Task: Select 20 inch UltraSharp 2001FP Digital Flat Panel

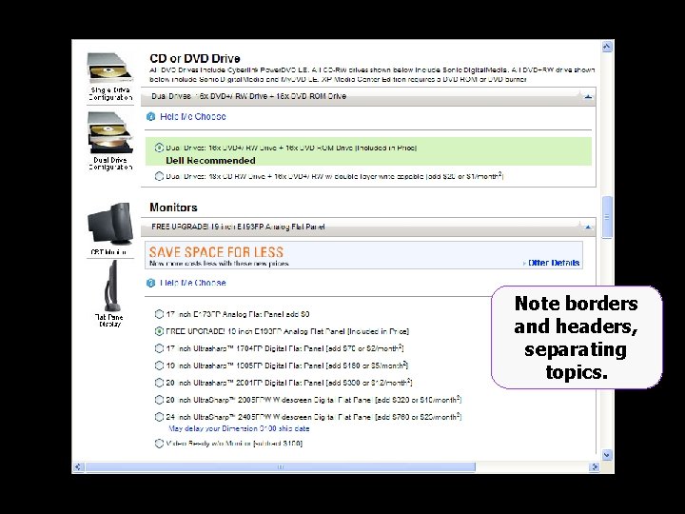Action: 159,383
